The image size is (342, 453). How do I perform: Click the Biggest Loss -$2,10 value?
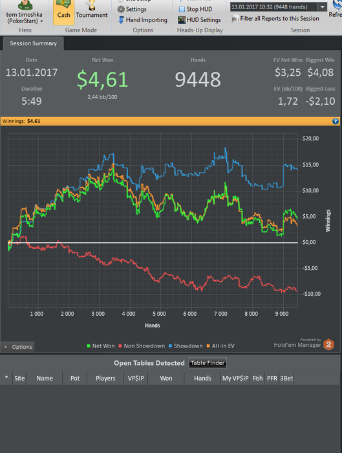321,101
